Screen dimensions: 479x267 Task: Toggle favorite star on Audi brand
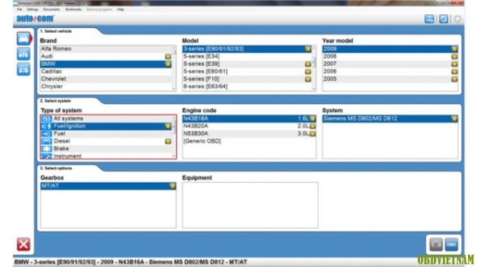click(x=168, y=57)
